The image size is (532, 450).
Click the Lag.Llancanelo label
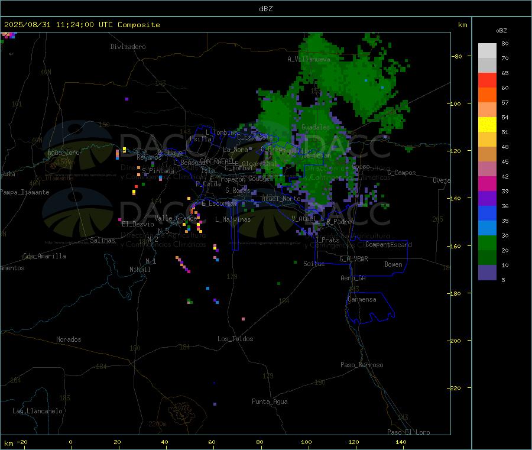click(37, 411)
